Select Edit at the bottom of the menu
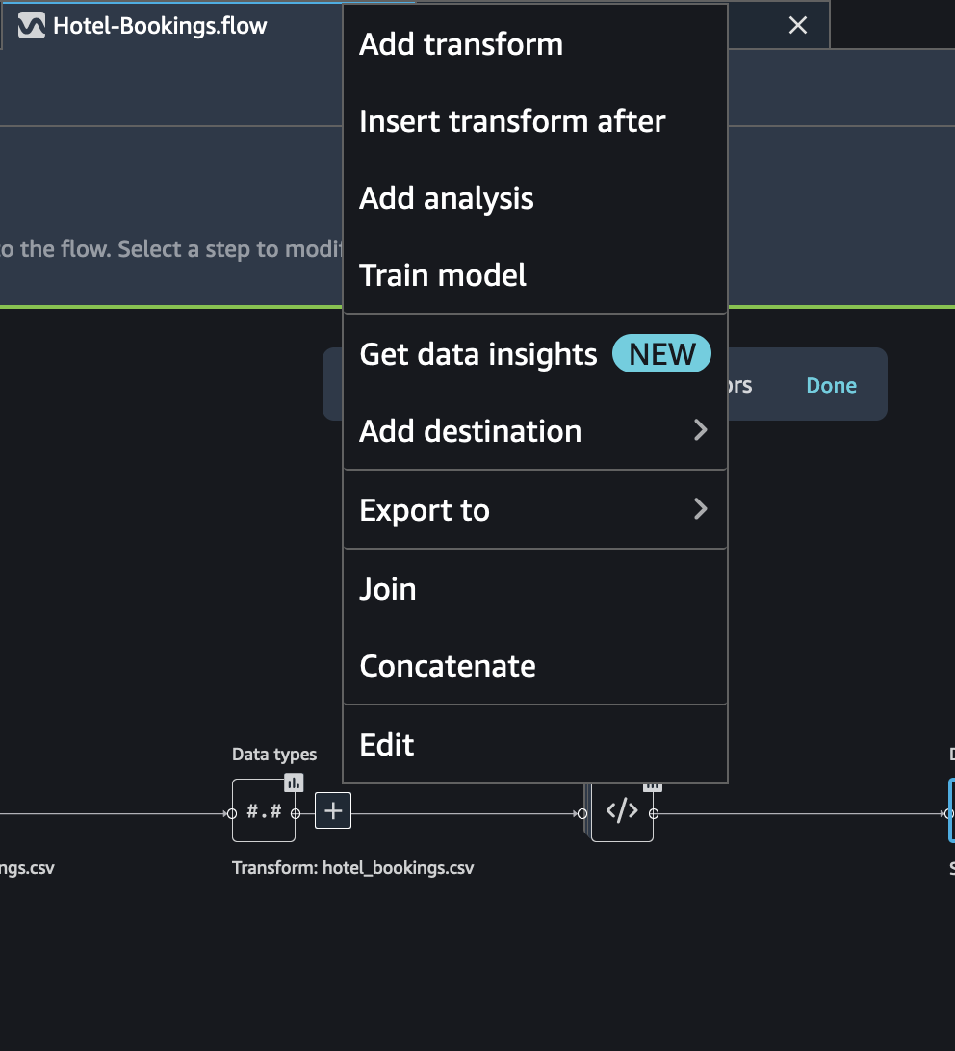Viewport: 955px width, 1051px height. pos(387,744)
